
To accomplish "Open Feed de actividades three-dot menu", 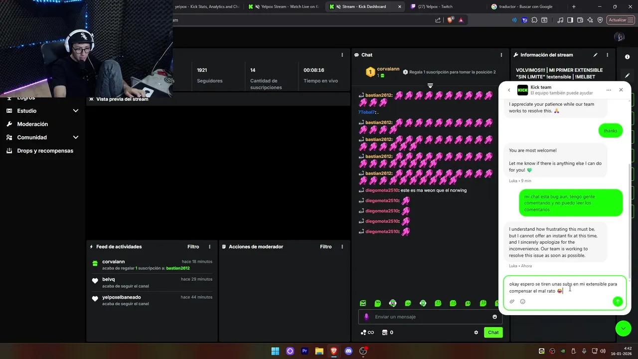I will tap(209, 247).
